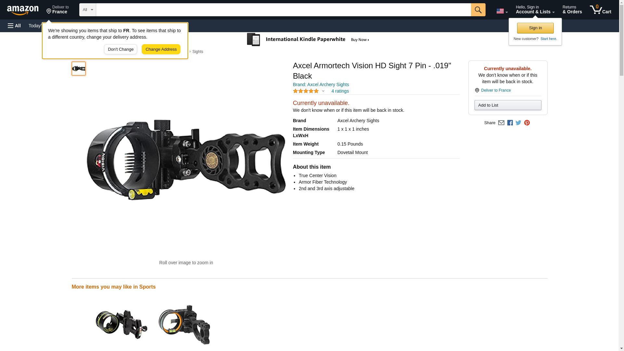624x351 pixels.
Task: Open Returns & Orders
Action: pyautogui.click(x=572, y=10)
